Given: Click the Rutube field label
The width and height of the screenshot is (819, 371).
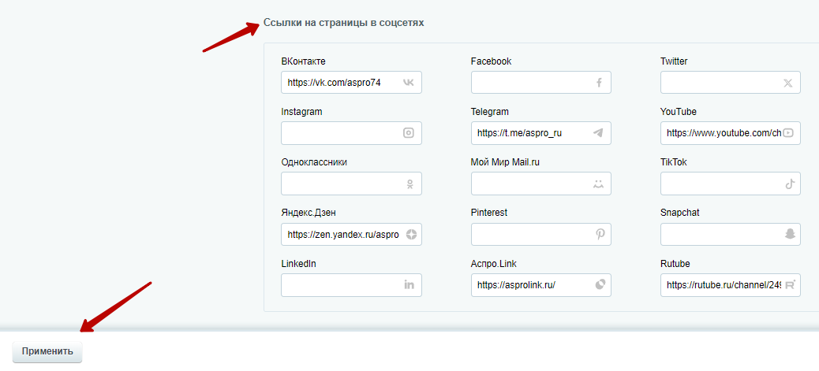Looking at the screenshot, I should point(675,263).
